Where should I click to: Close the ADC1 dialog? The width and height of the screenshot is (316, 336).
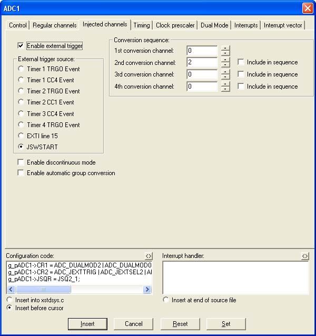308,8
